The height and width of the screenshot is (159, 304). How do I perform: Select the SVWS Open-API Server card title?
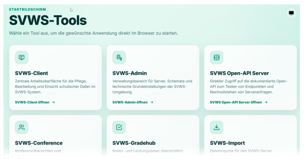(239, 73)
